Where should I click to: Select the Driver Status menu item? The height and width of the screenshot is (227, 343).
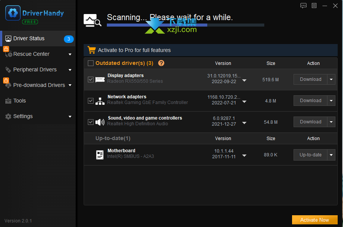[38, 39]
